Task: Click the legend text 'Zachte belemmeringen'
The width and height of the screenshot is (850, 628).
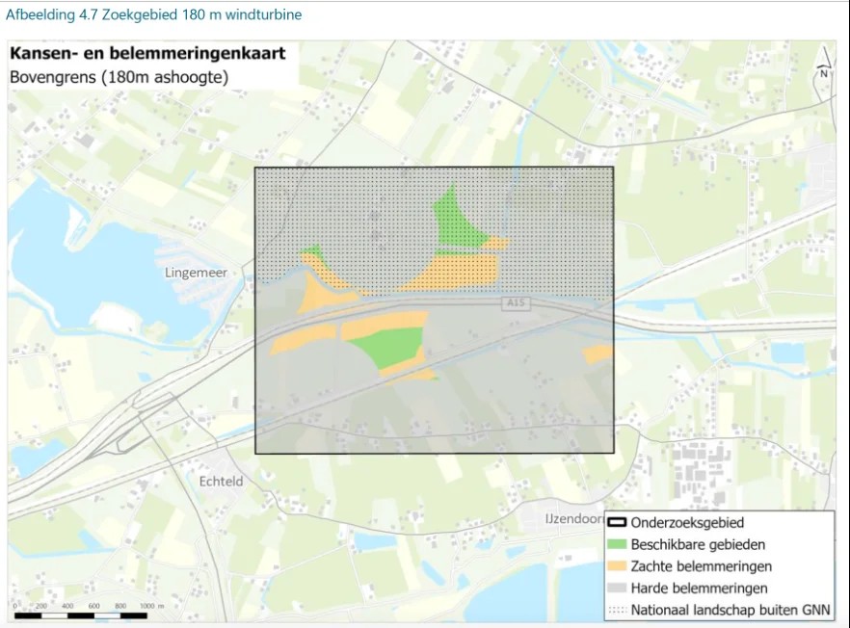Action: (x=701, y=566)
